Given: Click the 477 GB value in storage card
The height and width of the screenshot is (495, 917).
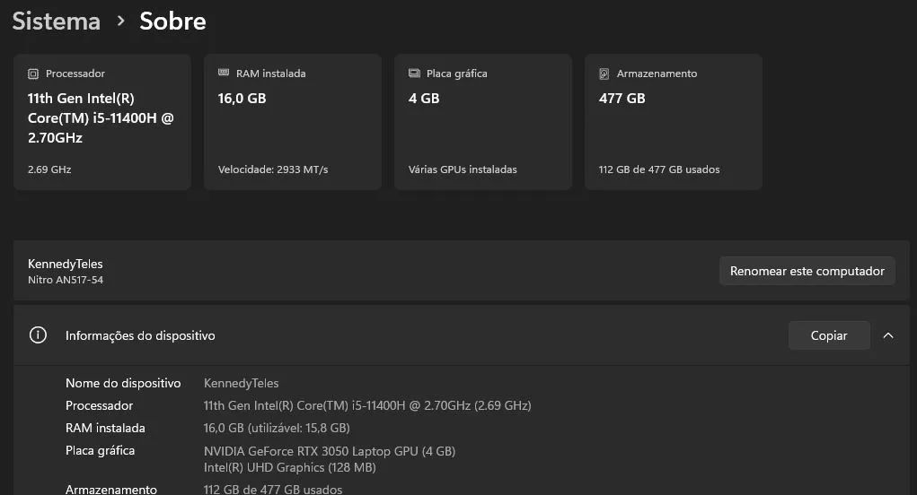Looking at the screenshot, I should pos(622,99).
